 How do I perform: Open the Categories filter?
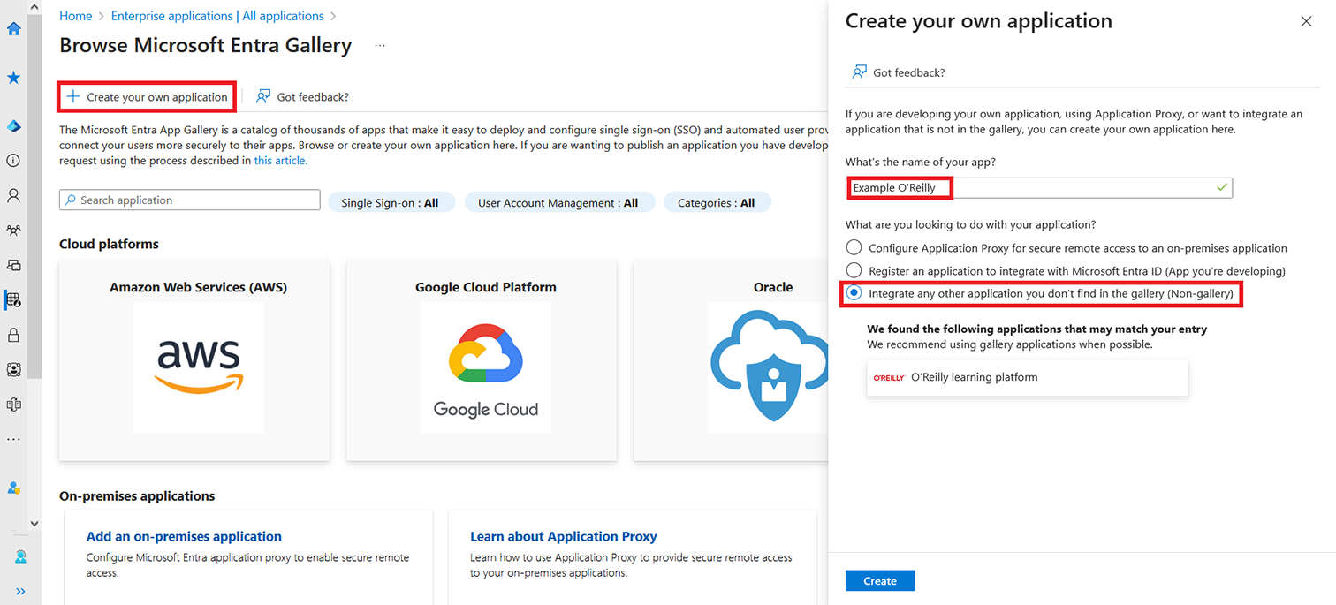pos(717,202)
